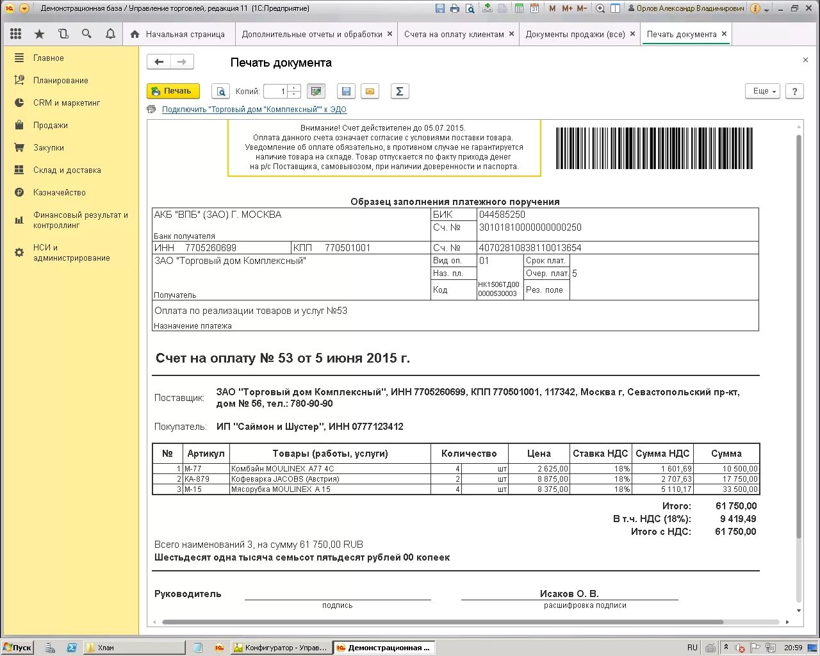Click the search magnifier on the tools panel
This screenshot has width=820, height=656.
coord(86,34)
